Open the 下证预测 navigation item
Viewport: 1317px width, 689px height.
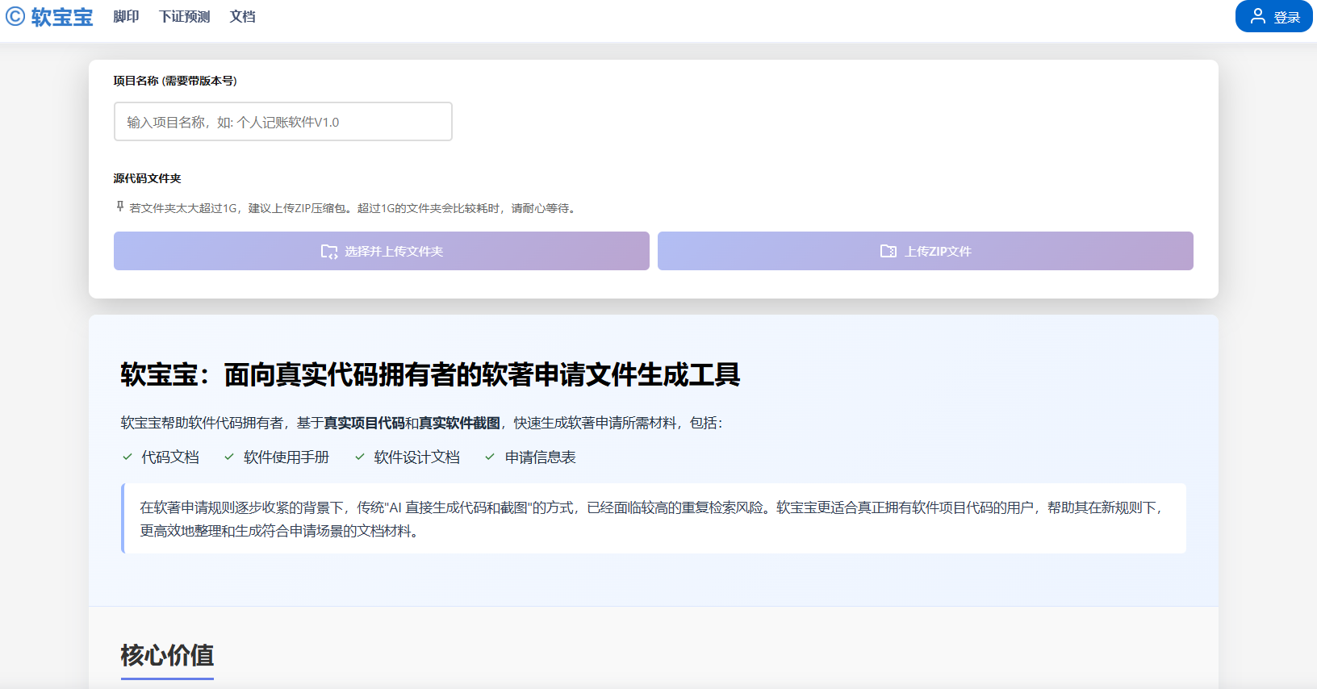[x=185, y=17]
